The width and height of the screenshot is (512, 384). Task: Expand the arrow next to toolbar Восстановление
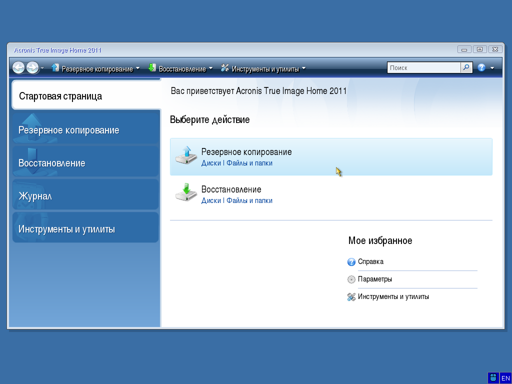(210, 68)
